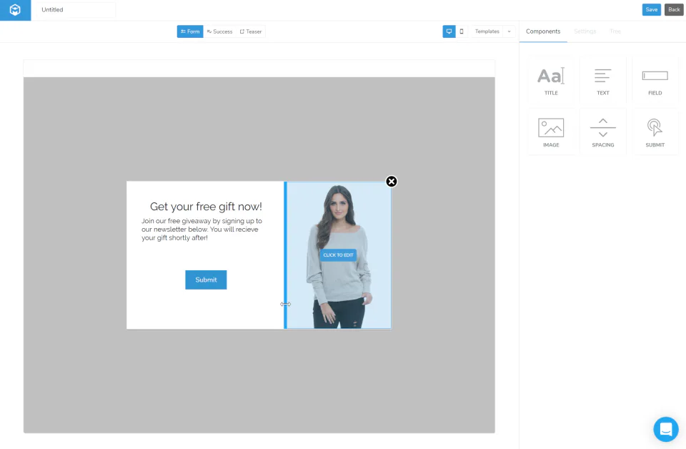Screen dimensions: 686x449
Task: Select the giveaway description paragraph
Action: pos(202,230)
